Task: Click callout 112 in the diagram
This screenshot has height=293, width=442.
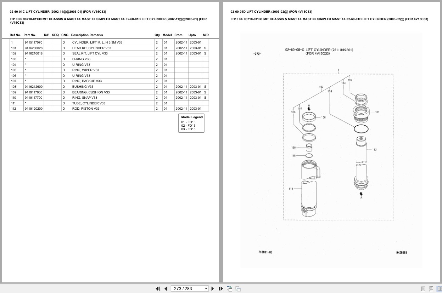Action: click(374, 150)
